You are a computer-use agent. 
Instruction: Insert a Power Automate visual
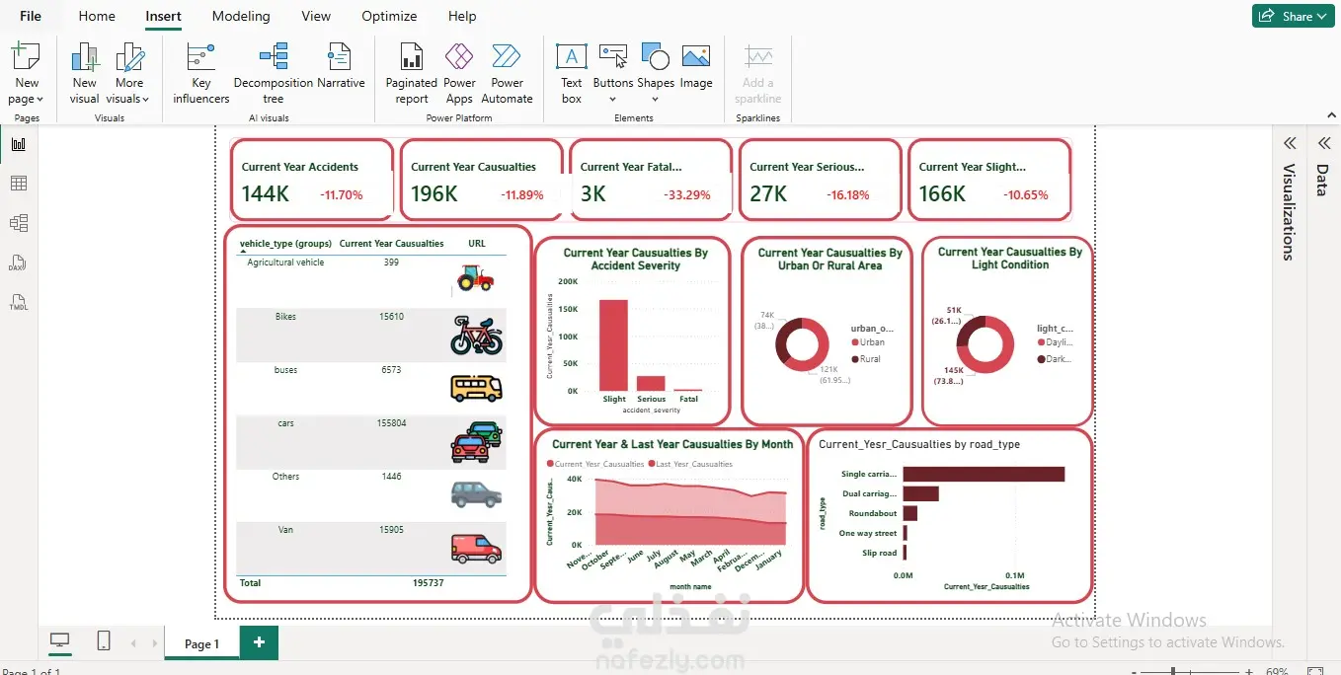click(507, 73)
